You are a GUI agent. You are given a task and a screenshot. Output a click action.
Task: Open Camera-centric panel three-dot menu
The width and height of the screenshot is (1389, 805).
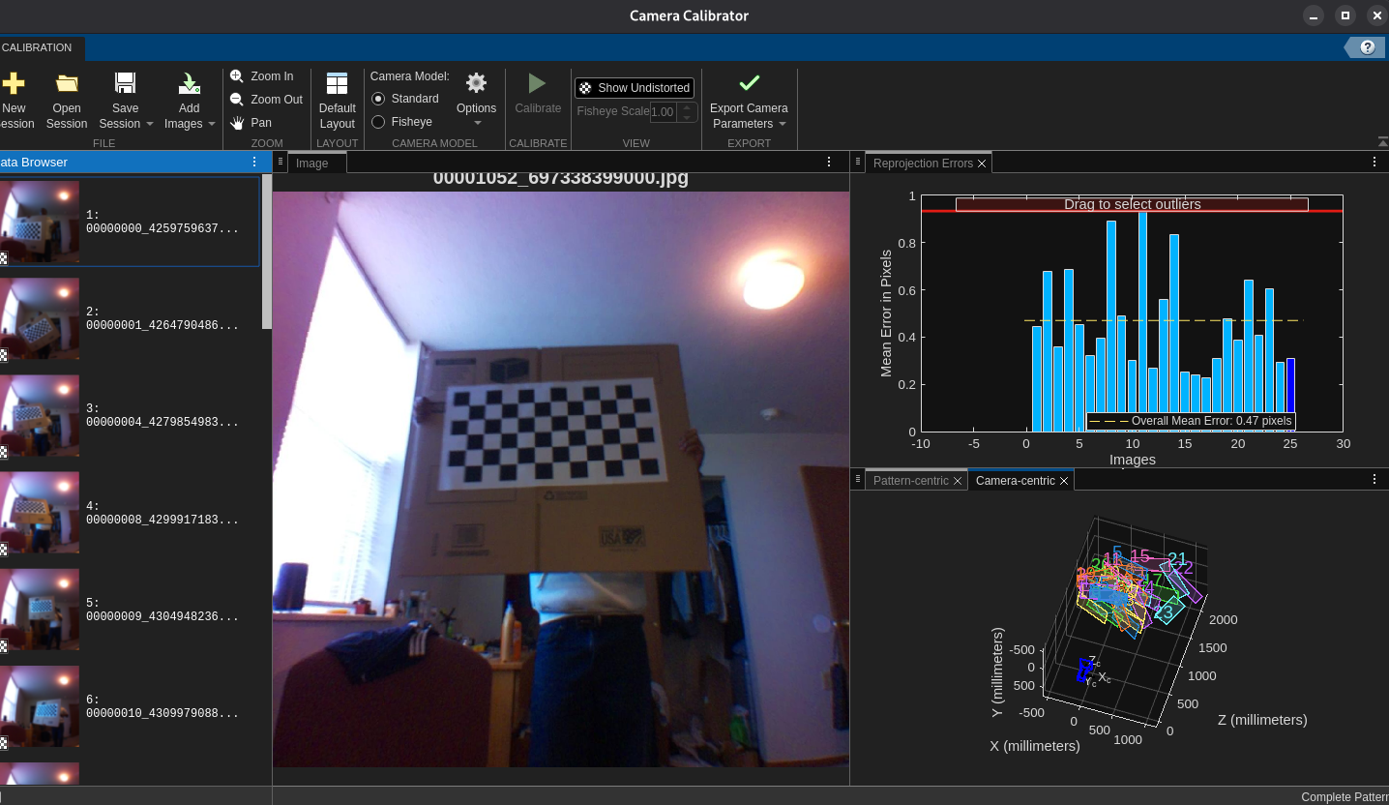[1374, 479]
